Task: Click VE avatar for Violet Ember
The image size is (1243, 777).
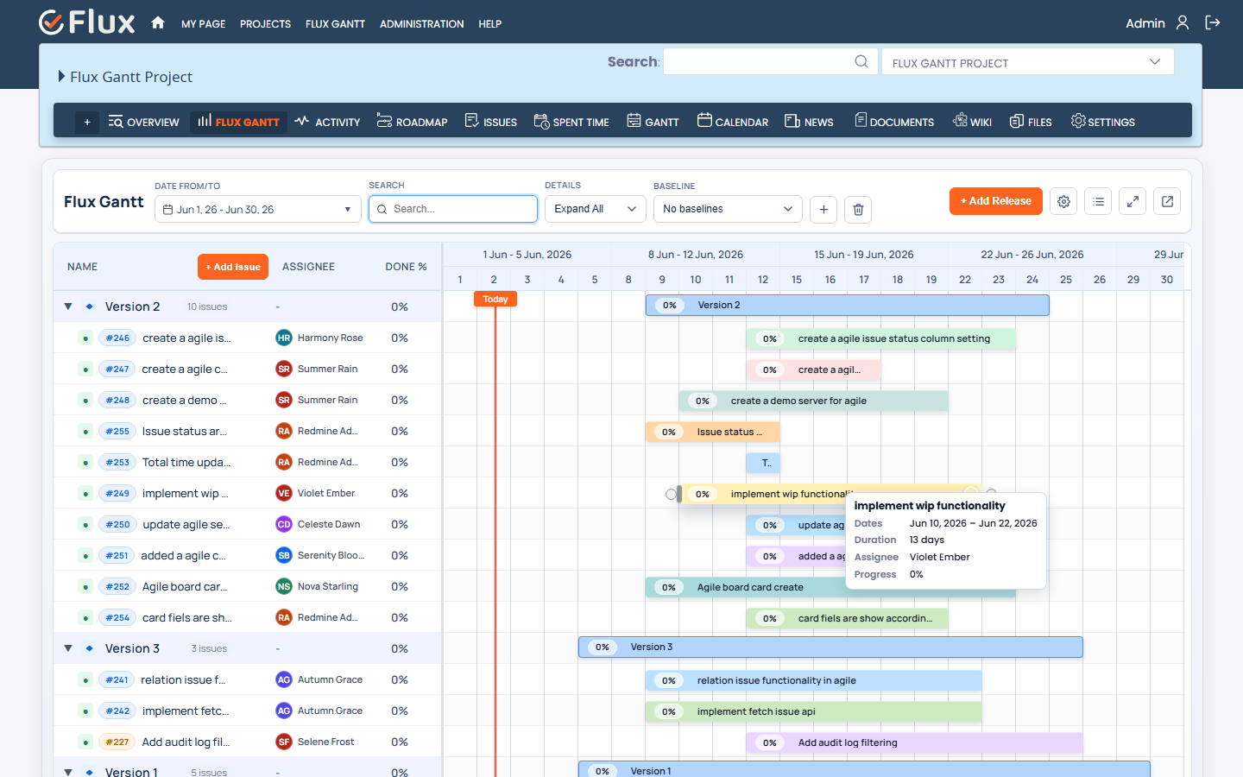Action: 284,494
